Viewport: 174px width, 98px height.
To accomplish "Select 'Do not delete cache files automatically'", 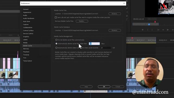I will [x=56, y=40].
